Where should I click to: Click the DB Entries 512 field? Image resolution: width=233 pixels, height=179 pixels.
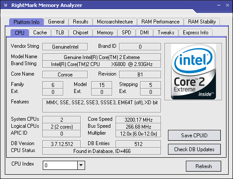[x=138, y=144]
